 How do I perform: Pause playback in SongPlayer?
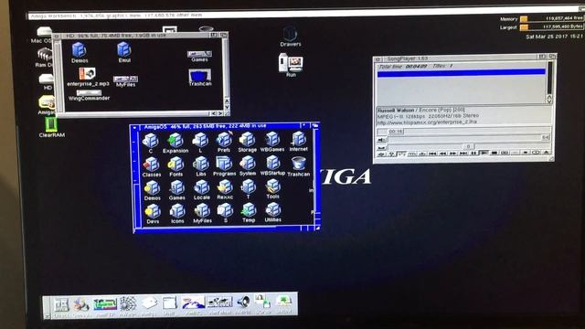coord(473,154)
